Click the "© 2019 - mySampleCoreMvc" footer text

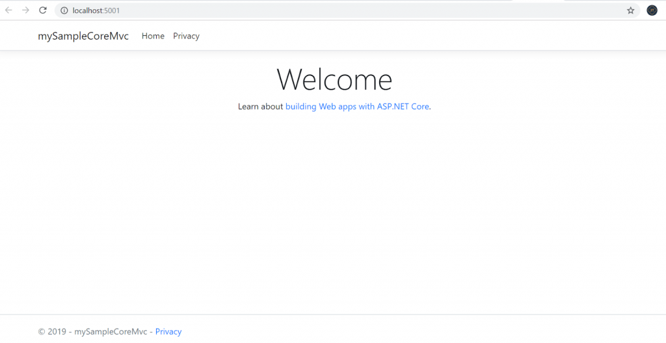pos(92,331)
